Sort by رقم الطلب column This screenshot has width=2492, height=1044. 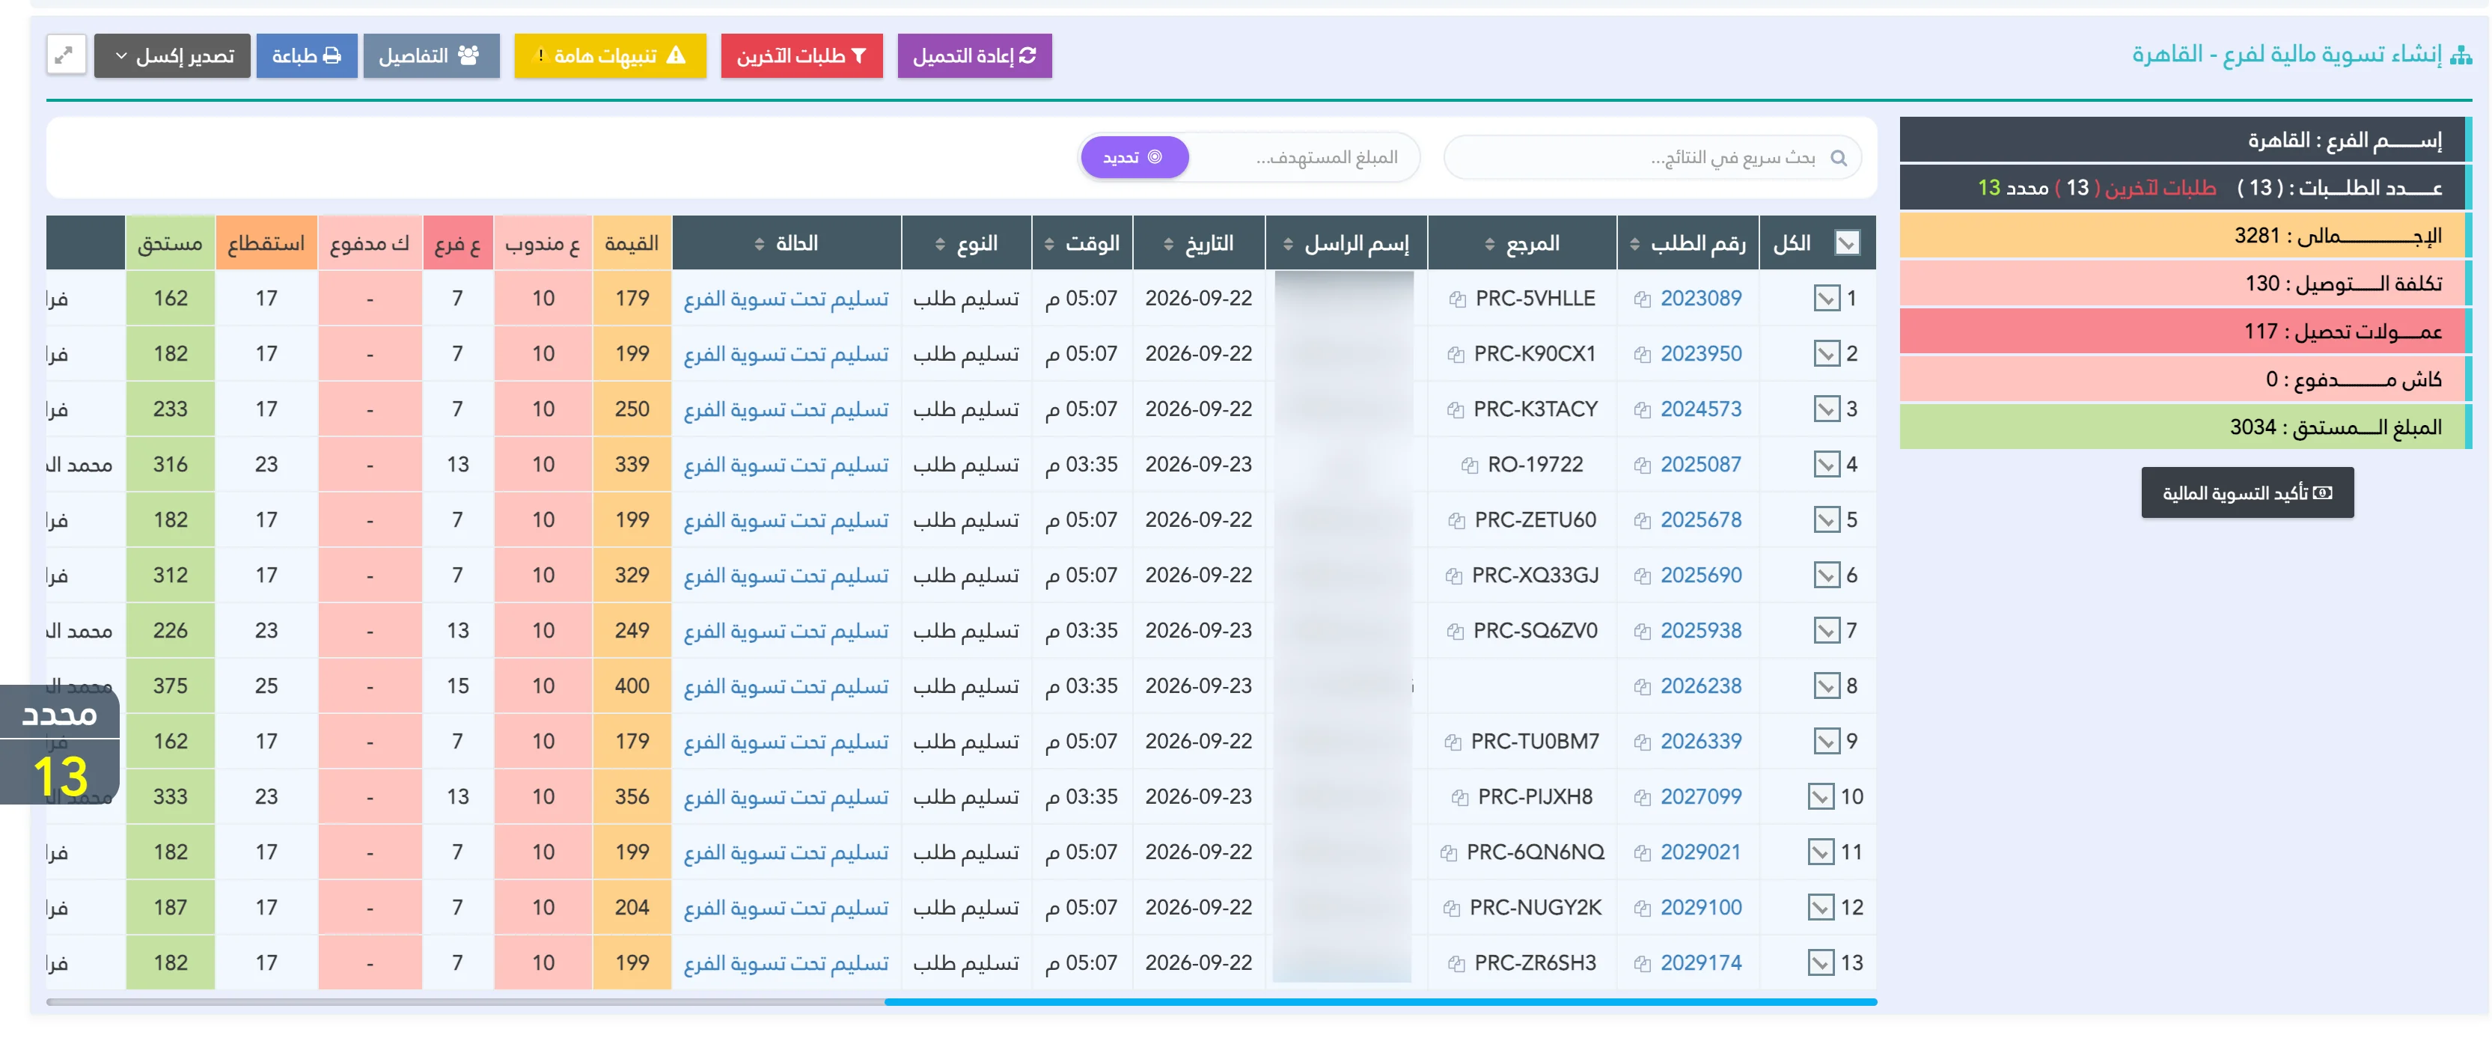click(1688, 243)
